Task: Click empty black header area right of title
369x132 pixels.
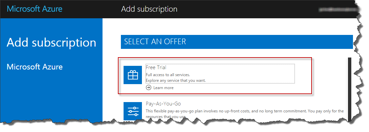Action: tap(247, 9)
